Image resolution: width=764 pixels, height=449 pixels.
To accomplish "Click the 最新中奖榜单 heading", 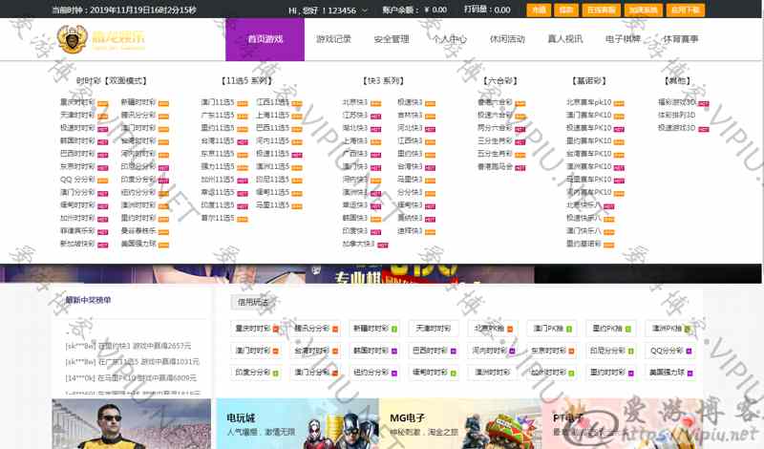I will [x=88, y=300].
